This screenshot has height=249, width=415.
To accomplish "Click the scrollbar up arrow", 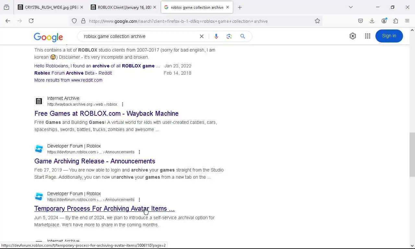I will [x=412, y=30].
